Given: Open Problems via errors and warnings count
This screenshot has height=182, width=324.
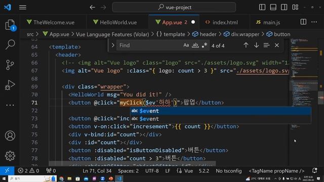Looking at the screenshot, I should tap(28, 171).
